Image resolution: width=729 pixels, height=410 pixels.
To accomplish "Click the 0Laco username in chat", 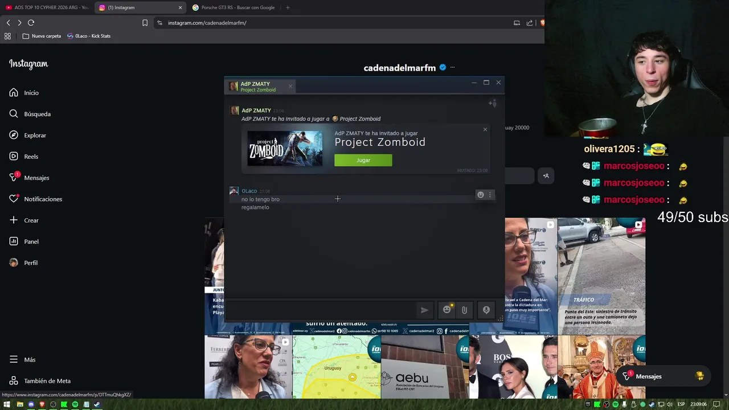I will click(x=249, y=191).
